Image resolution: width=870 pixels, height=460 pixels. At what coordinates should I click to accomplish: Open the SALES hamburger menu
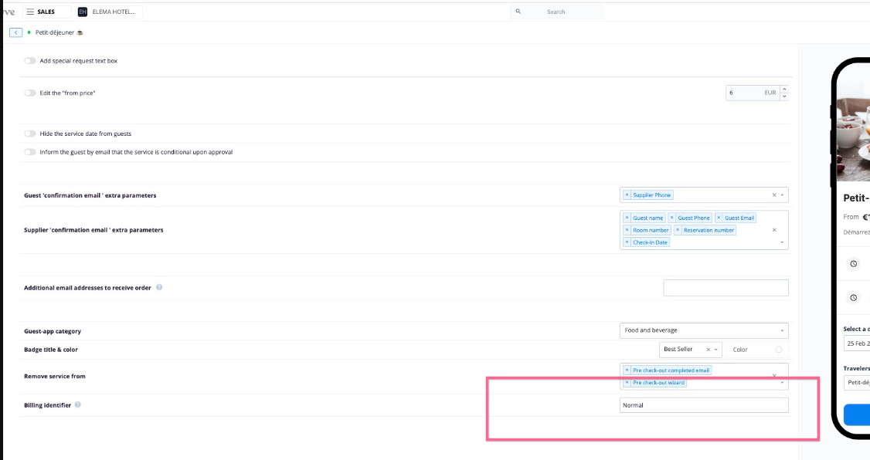pos(29,12)
